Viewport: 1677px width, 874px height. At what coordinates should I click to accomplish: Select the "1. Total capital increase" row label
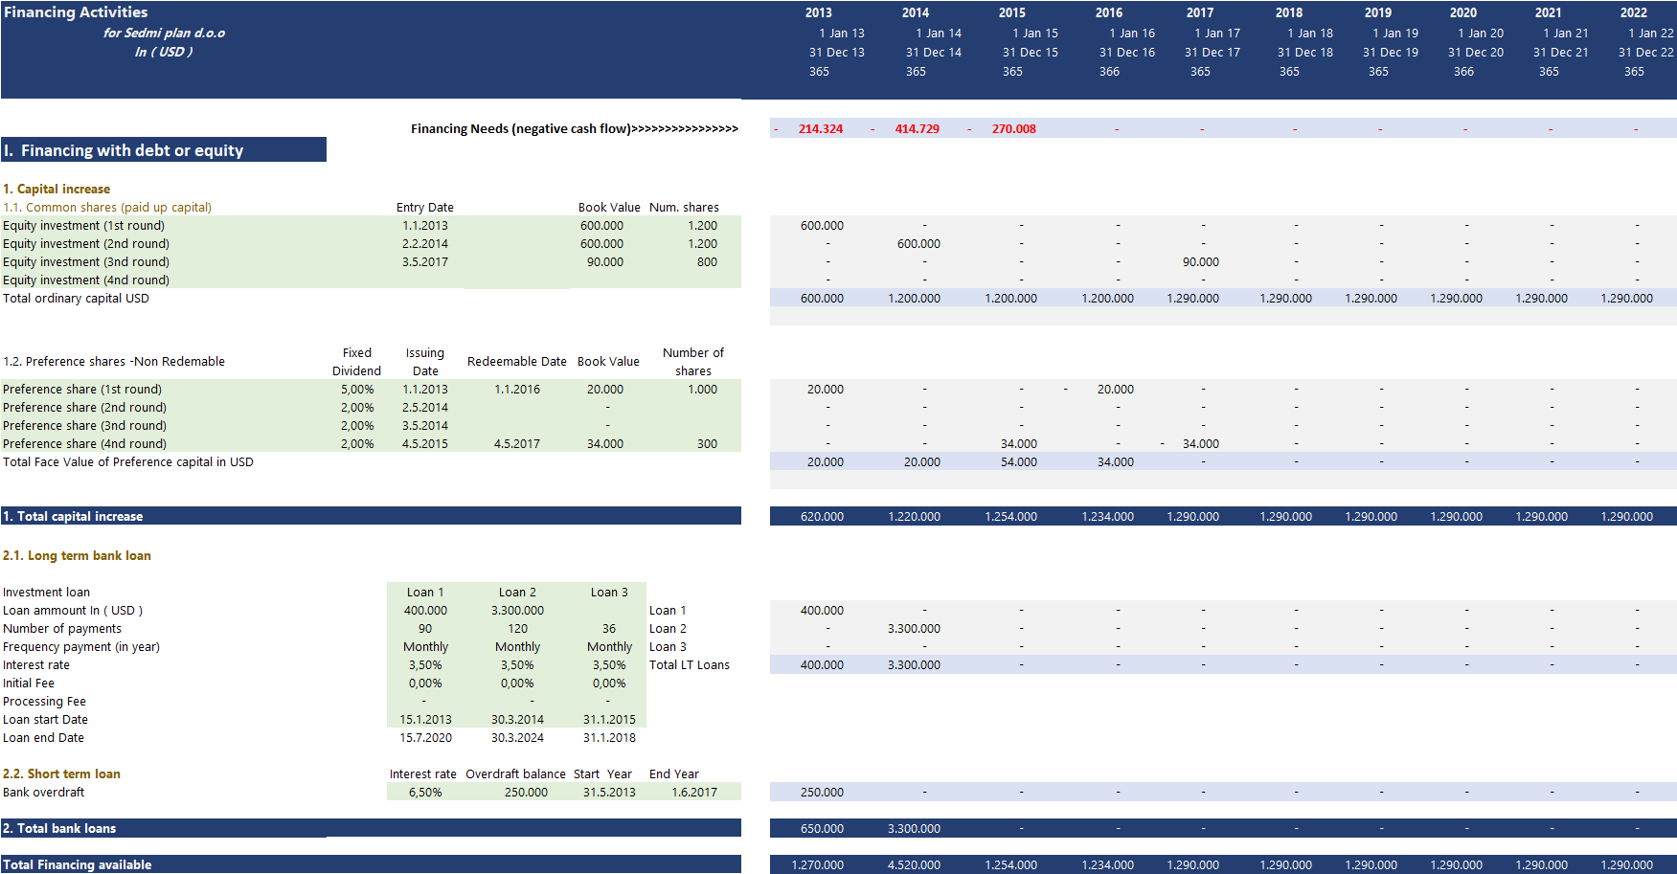[73, 517]
